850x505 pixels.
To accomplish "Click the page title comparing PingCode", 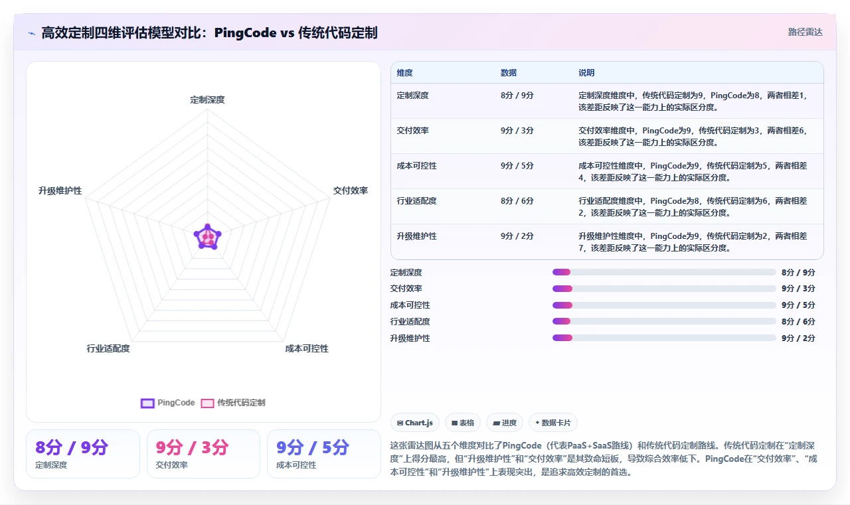I will (x=209, y=33).
